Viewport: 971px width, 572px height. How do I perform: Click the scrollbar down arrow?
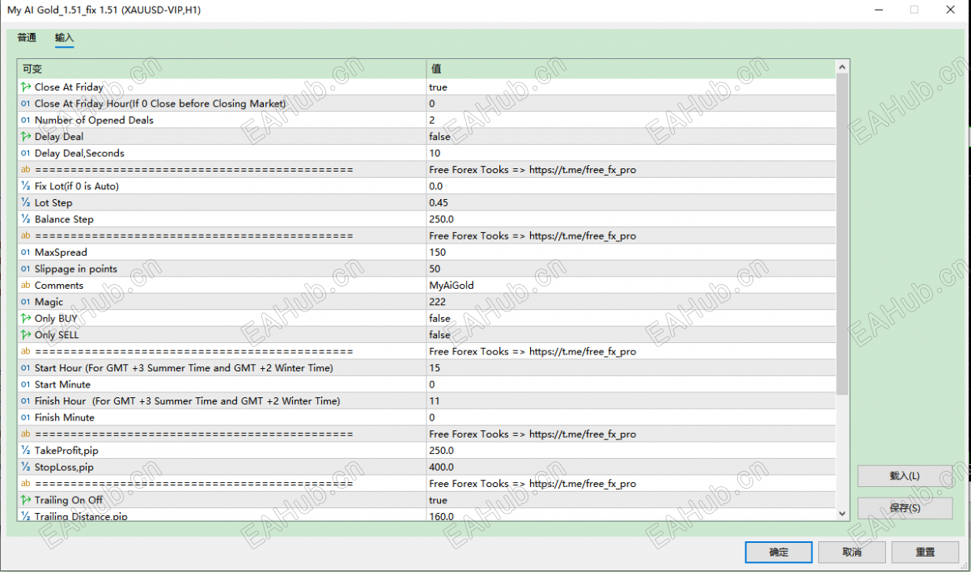(842, 513)
